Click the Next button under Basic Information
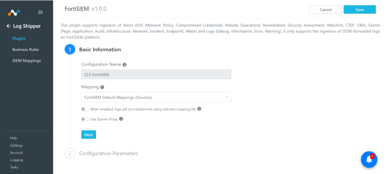387x174 pixels. coord(88,134)
